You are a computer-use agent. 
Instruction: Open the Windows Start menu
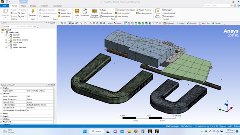click(x=85, y=131)
